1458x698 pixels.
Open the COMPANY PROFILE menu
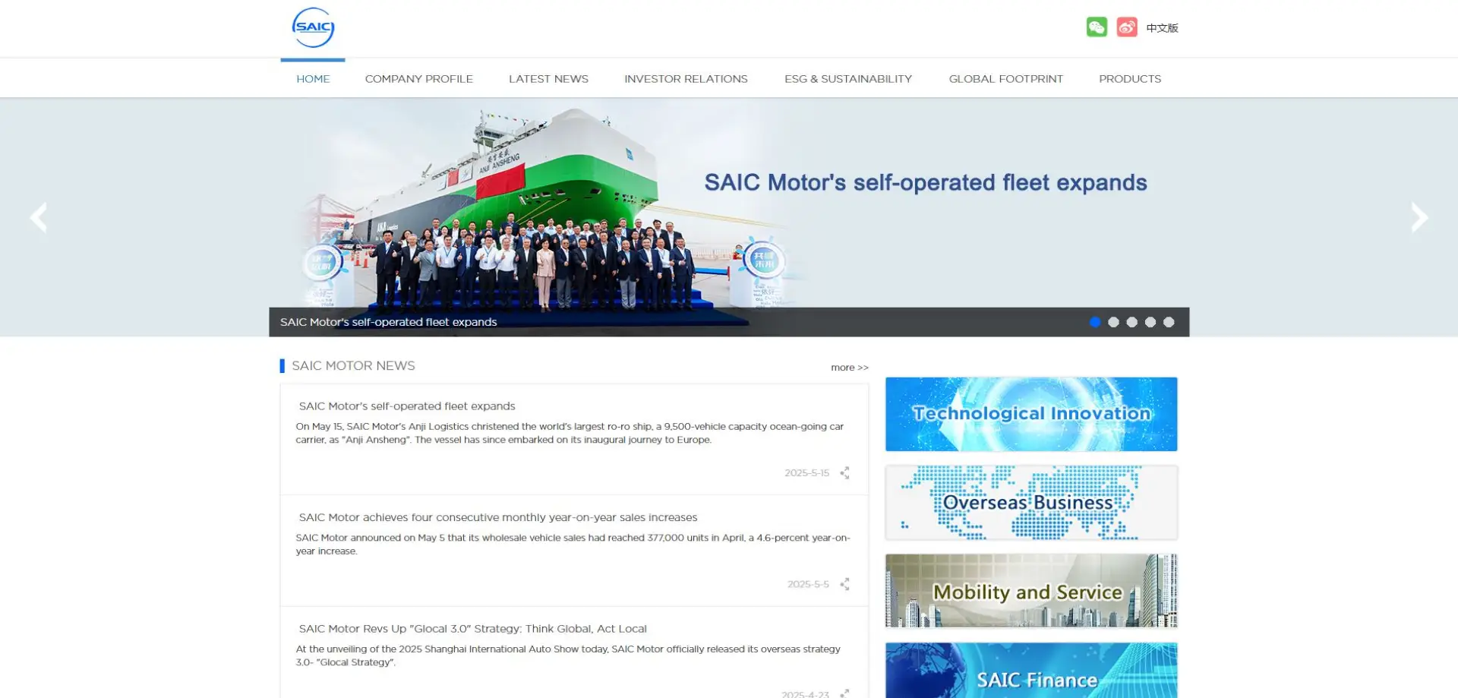tap(419, 79)
